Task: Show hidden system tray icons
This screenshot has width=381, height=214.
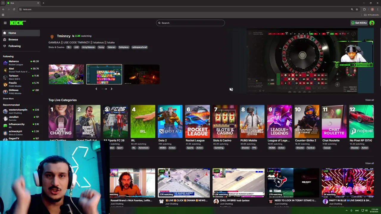Action: (x=346, y=210)
